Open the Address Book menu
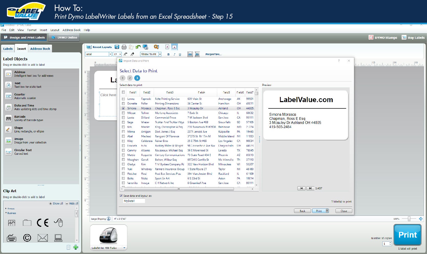This screenshot has width=427, height=254. [71, 30]
